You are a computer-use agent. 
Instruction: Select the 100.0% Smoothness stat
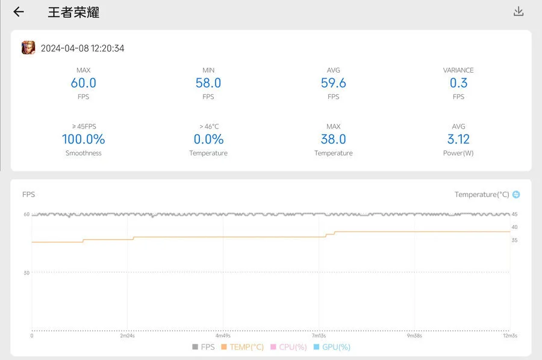point(83,139)
